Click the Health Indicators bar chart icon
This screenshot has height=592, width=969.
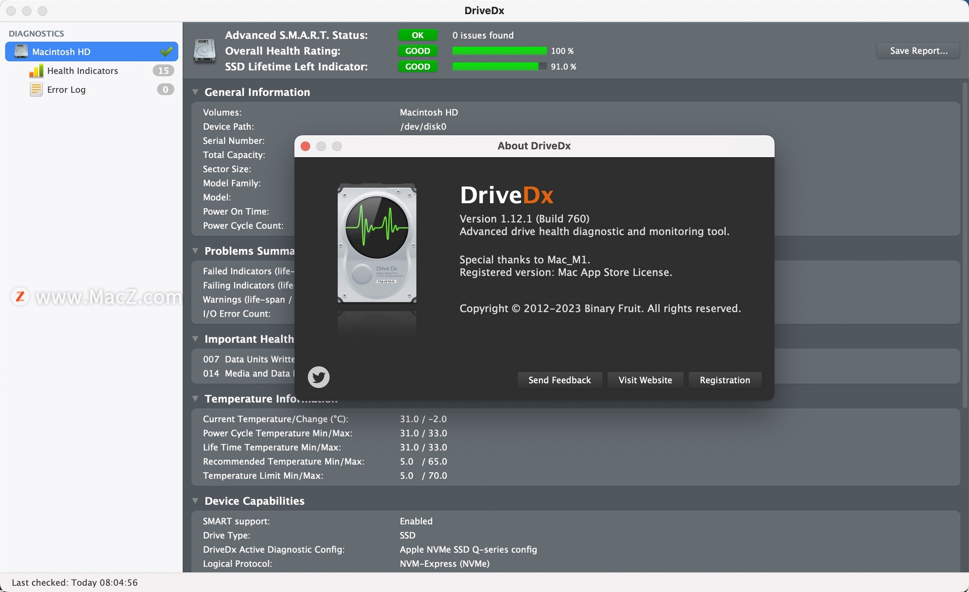36,71
